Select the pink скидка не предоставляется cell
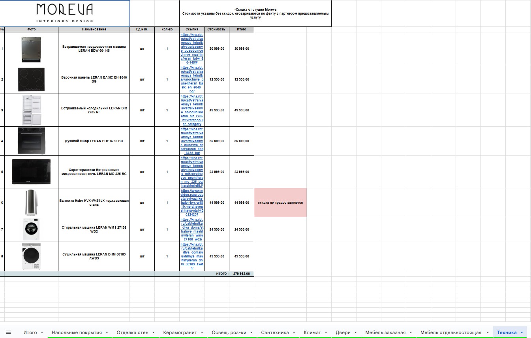Image resolution: width=531 pixels, height=338 pixels. point(280,203)
